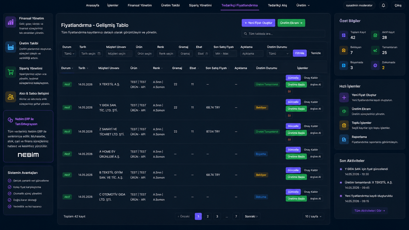
Task: Open the Üretim Durumu filter dropdown
Action: point(278,54)
